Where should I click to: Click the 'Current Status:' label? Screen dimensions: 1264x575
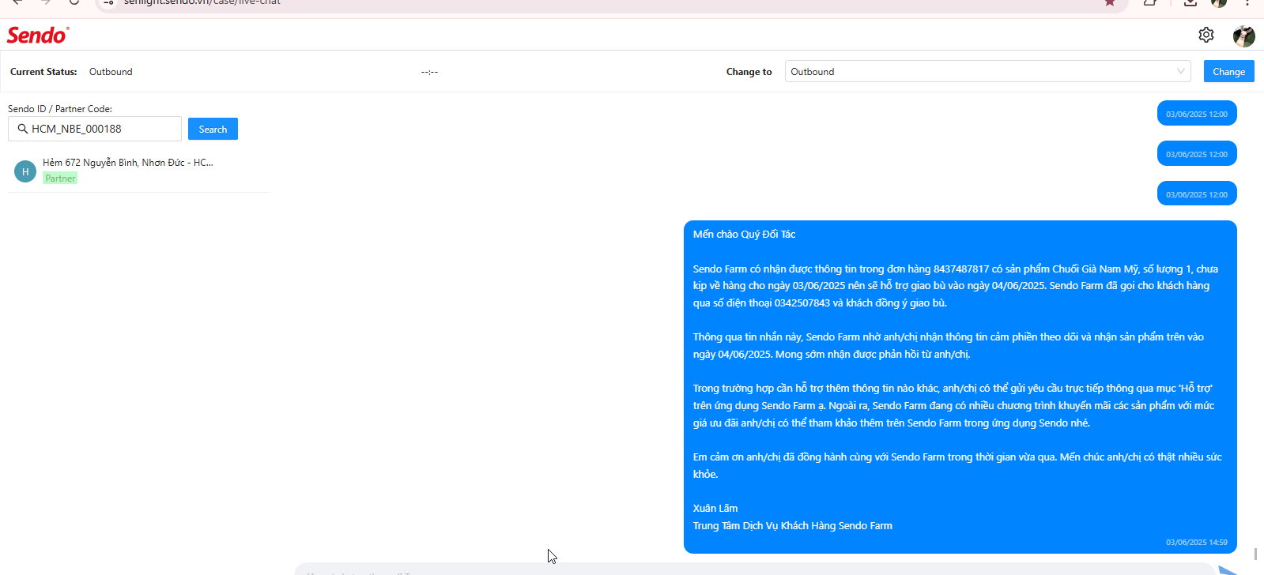pyautogui.click(x=43, y=72)
